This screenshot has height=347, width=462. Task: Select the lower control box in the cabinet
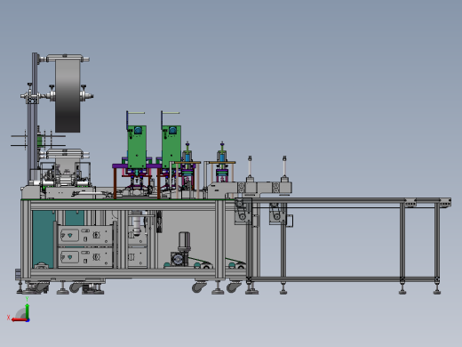point(85,257)
